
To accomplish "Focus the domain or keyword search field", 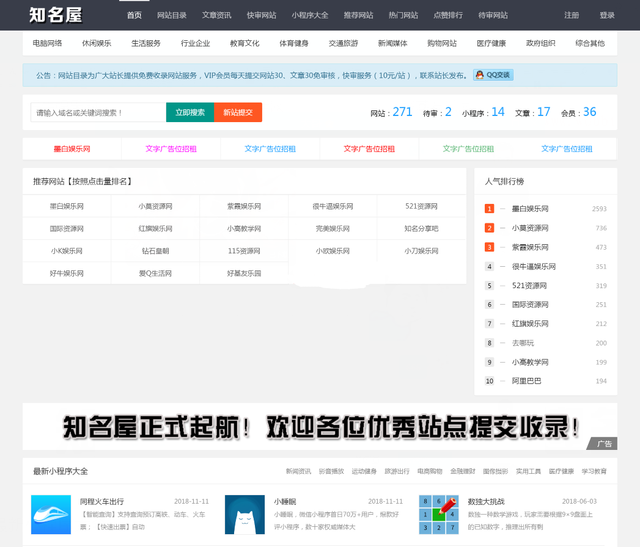I will (x=98, y=112).
